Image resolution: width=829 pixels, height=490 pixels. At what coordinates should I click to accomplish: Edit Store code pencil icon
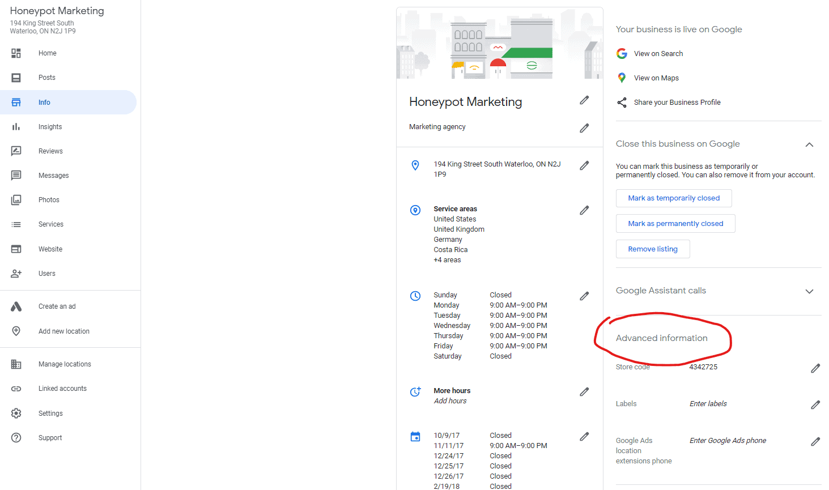815,368
